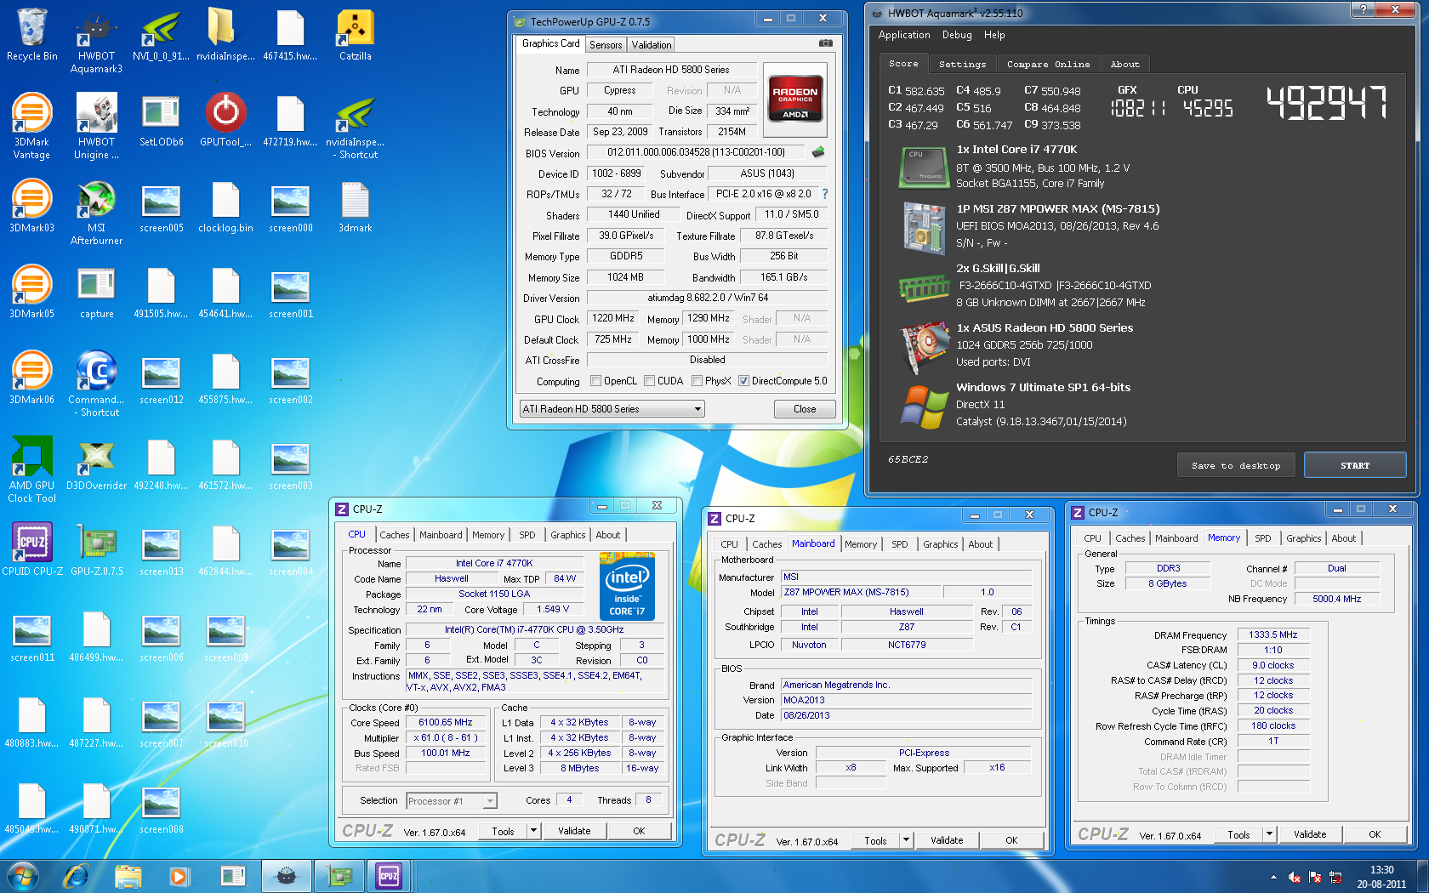Open Graphics tab in CPU-Z Mainboard window
Viewport: 1429px width, 893px height.
[x=940, y=544]
